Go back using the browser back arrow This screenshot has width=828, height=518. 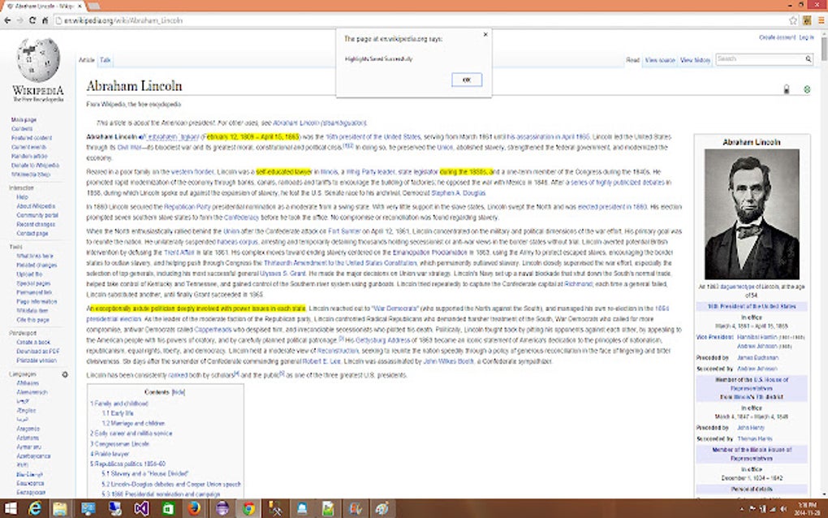tap(7, 20)
